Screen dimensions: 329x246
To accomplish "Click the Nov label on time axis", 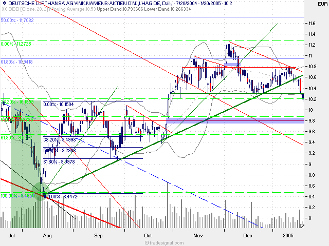I will [198, 236].
